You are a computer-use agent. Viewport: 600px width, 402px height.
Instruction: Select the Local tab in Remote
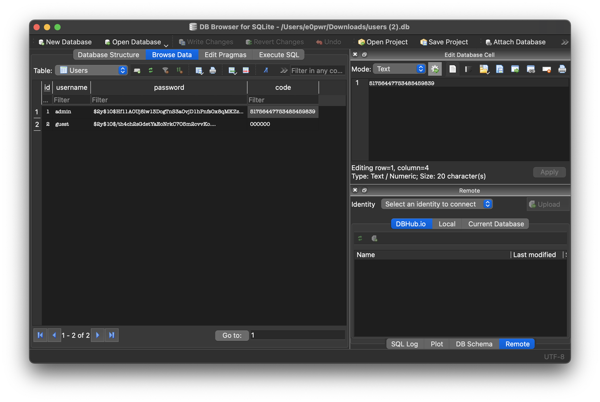point(447,224)
